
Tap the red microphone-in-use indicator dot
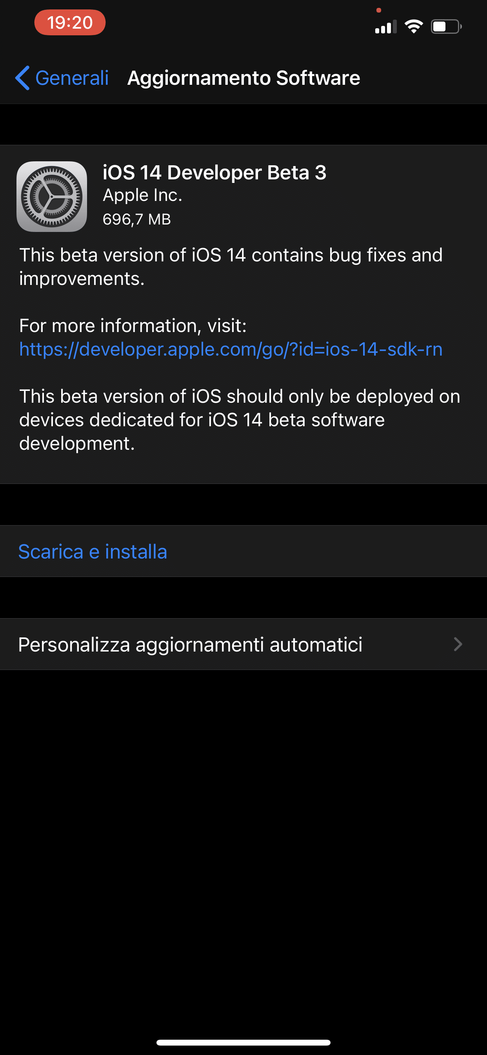tap(379, 10)
